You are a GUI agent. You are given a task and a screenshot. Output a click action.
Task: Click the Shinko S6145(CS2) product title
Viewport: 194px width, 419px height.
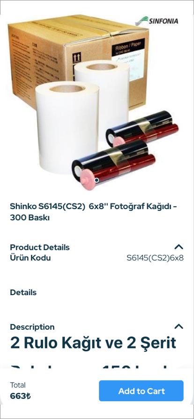click(x=94, y=212)
